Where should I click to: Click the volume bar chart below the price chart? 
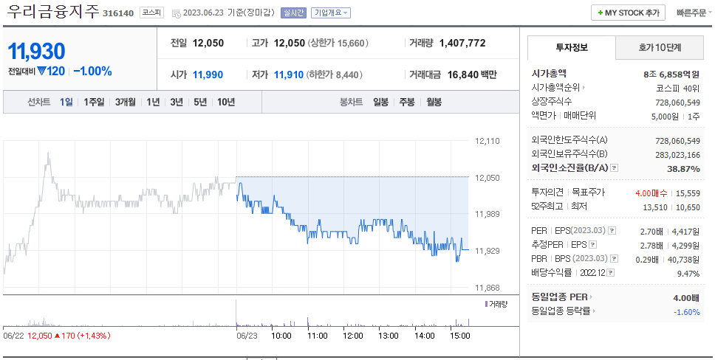[x=236, y=314]
